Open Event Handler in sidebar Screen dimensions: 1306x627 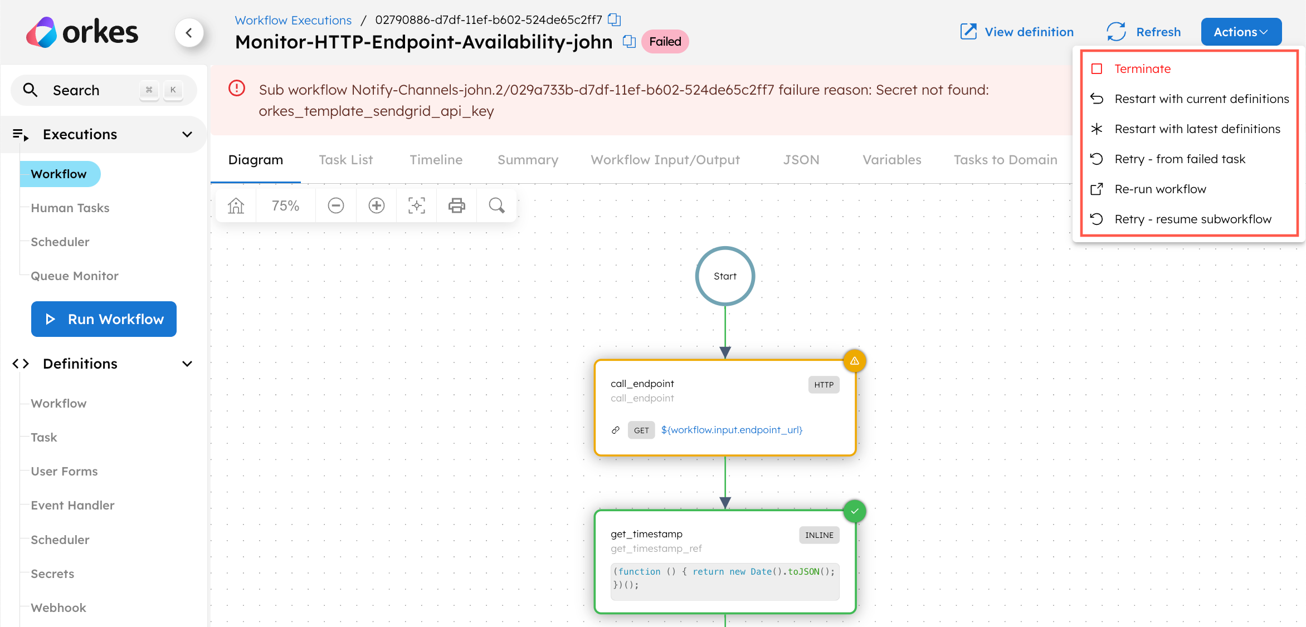click(72, 506)
